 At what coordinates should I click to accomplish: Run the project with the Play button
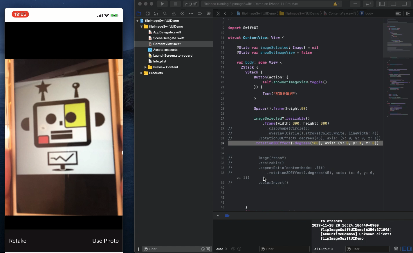(162, 4)
